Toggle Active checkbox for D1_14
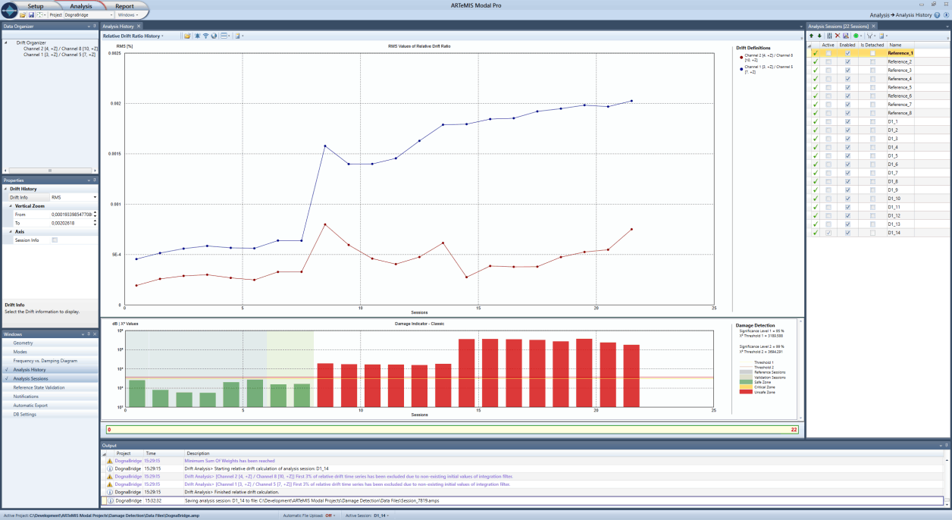The image size is (952, 520). 828,233
